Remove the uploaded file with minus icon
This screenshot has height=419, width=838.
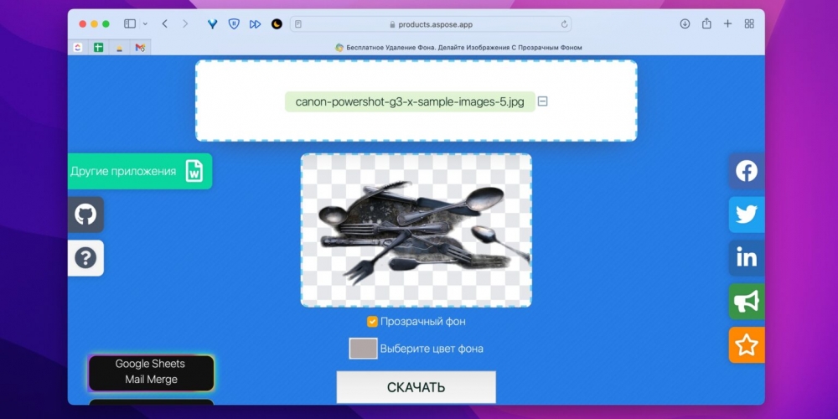[542, 101]
